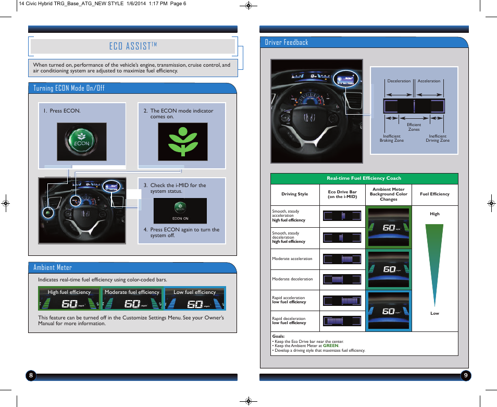Image resolution: width=497 pixels, height=407 pixels.
Task: Click the page number 9 circle
Action: tap(466, 376)
